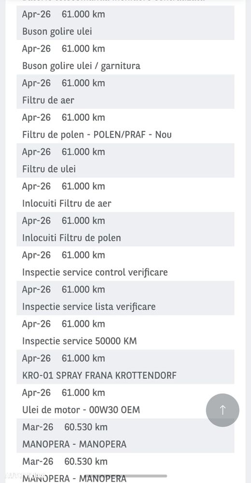Image resolution: width=251 pixels, height=483 pixels.
Task: Select the Inlocuiti Filtru de polen entry
Action: coord(125,229)
